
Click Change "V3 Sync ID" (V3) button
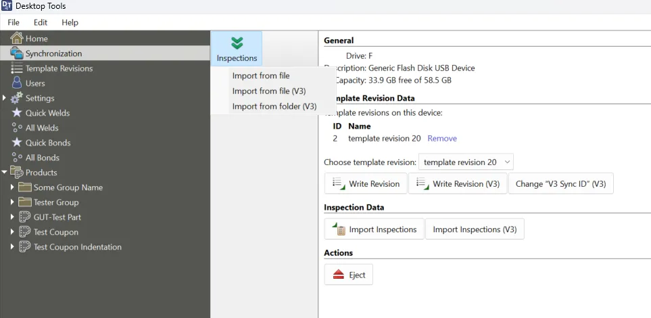(x=560, y=184)
